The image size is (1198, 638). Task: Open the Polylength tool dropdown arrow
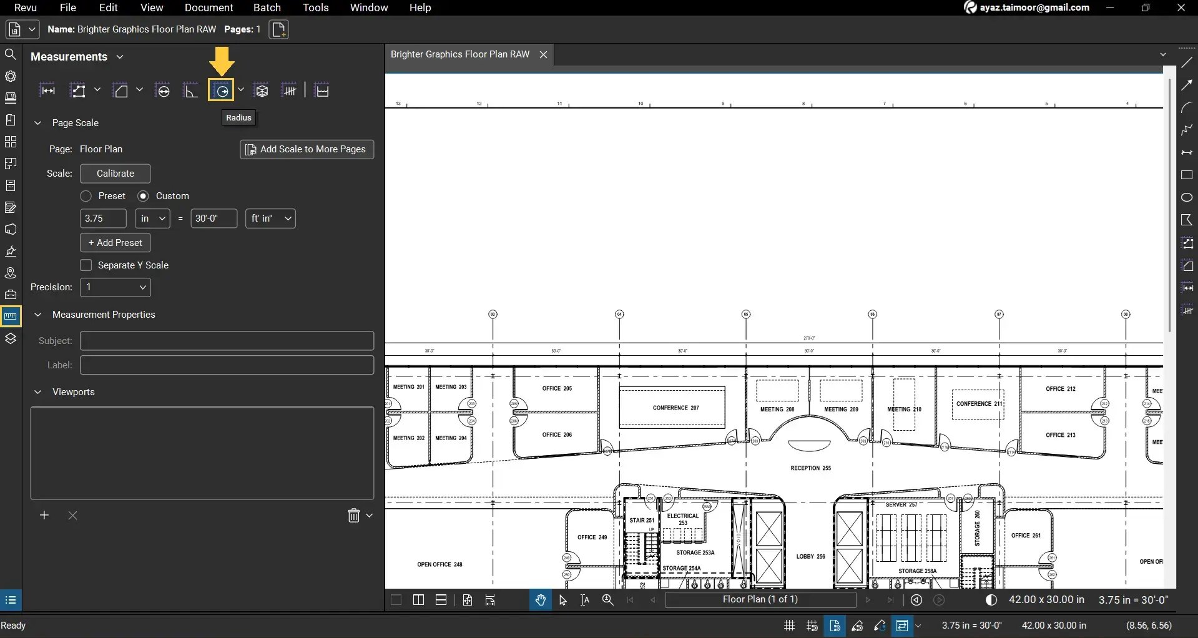tap(97, 89)
